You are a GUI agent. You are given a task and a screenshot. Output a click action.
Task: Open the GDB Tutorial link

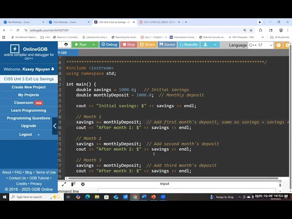click(x=39, y=178)
